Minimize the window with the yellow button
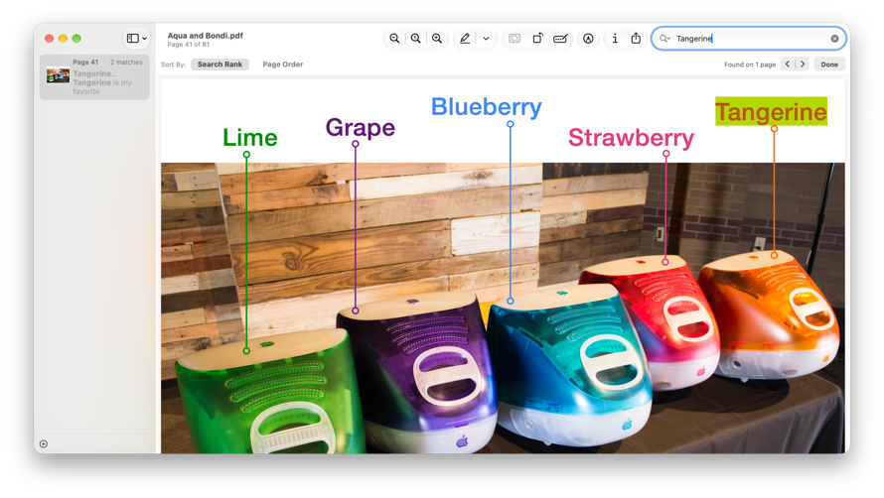Screen dimensions: 884x498 pyautogui.click(x=63, y=39)
